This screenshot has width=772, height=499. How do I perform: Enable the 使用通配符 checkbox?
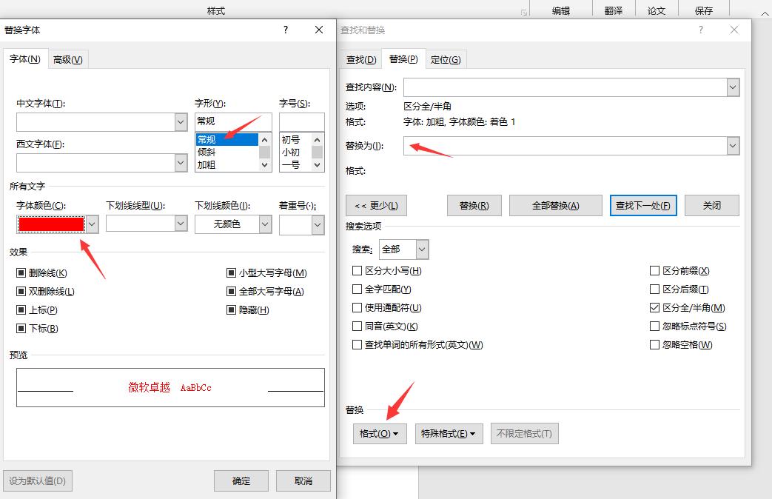tap(358, 307)
